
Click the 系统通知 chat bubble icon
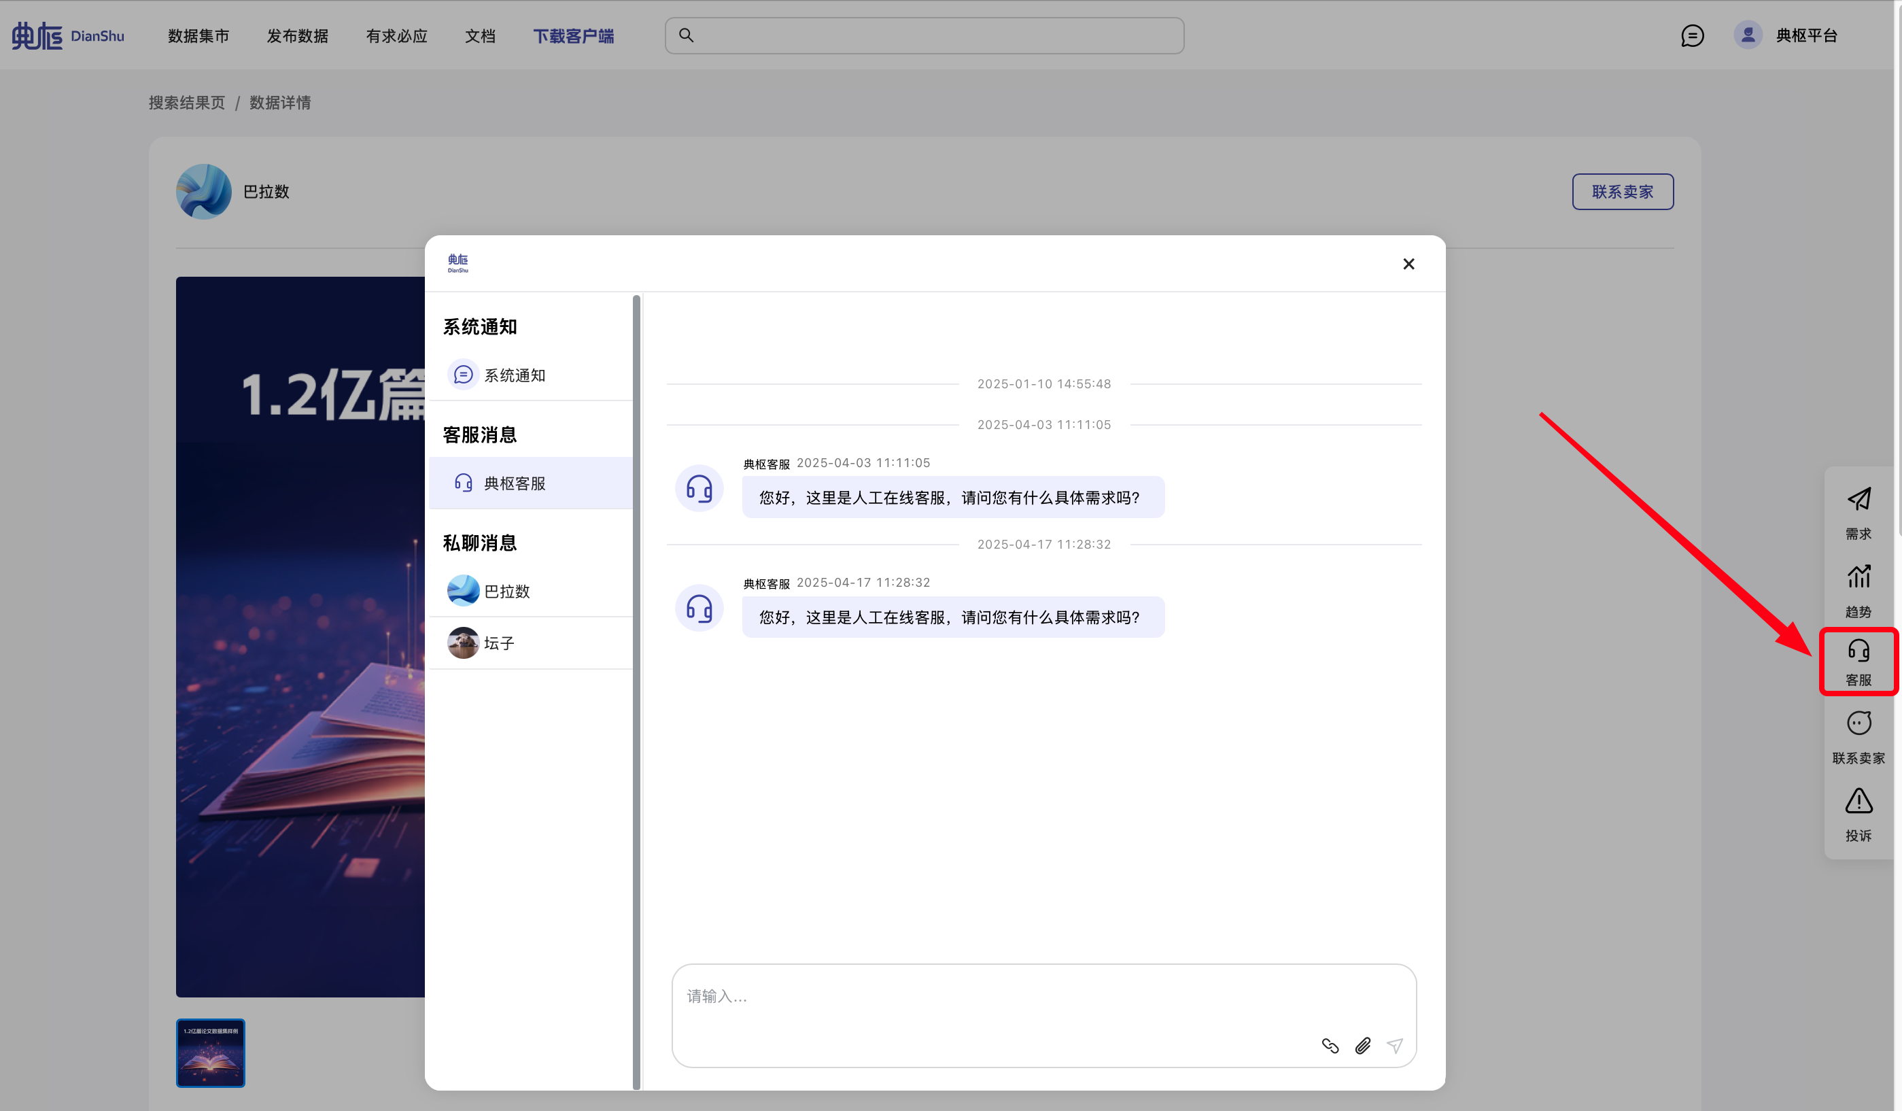coord(464,375)
